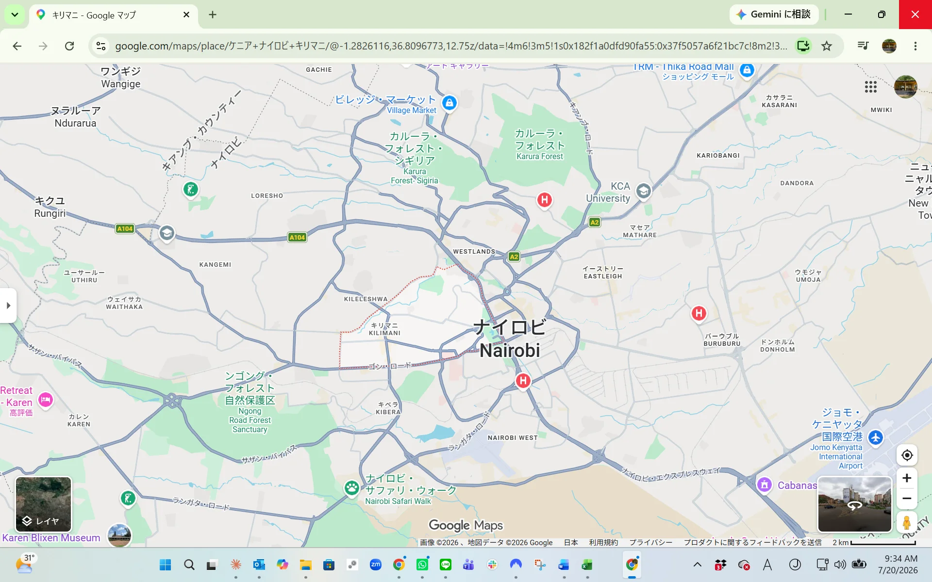Click the Gemini に相談 button

774,15
